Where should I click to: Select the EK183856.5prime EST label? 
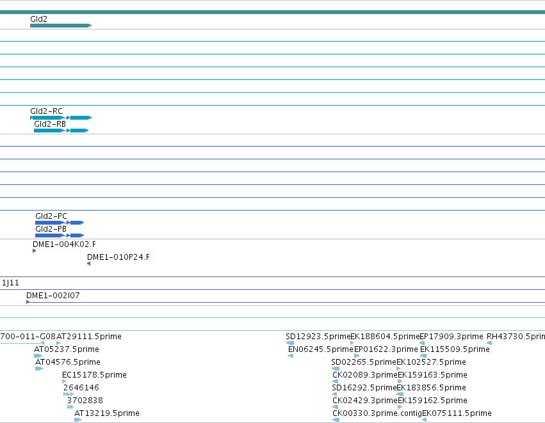(x=431, y=388)
